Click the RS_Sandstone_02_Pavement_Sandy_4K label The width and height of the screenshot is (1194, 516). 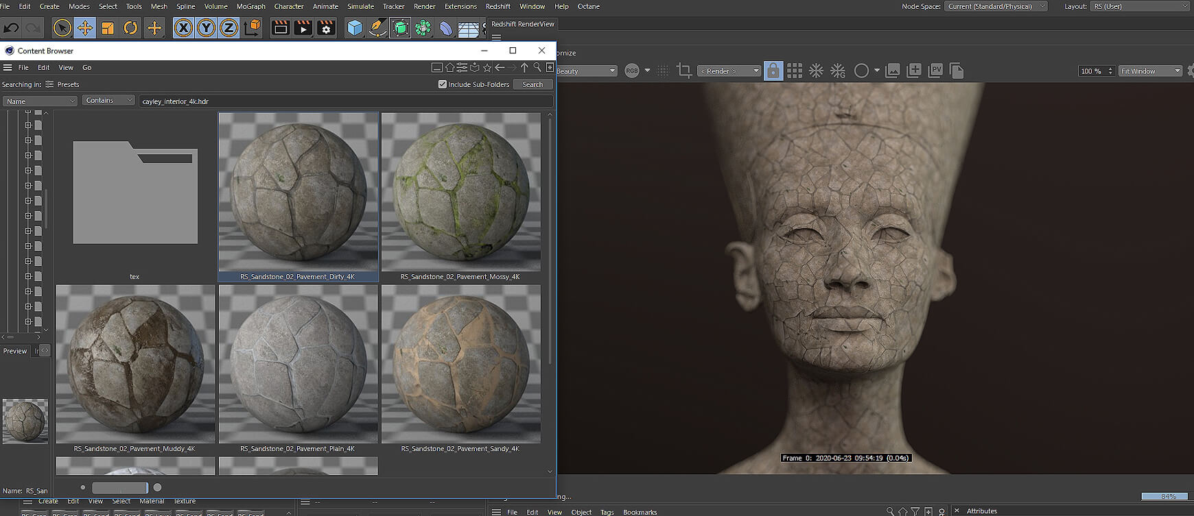[460, 449]
